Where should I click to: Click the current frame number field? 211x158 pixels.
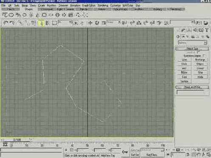(178, 154)
